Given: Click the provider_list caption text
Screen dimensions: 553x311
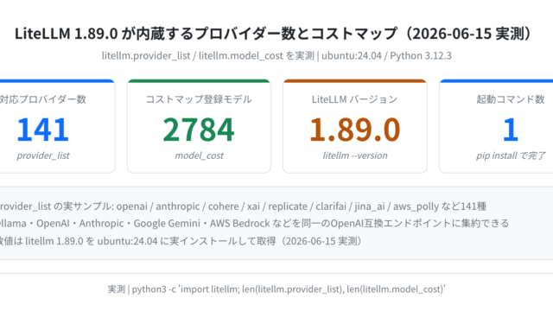Looking at the screenshot, I should (x=43, y=155).
